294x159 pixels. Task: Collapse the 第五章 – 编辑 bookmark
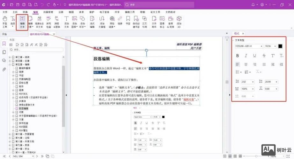point(10,65)
